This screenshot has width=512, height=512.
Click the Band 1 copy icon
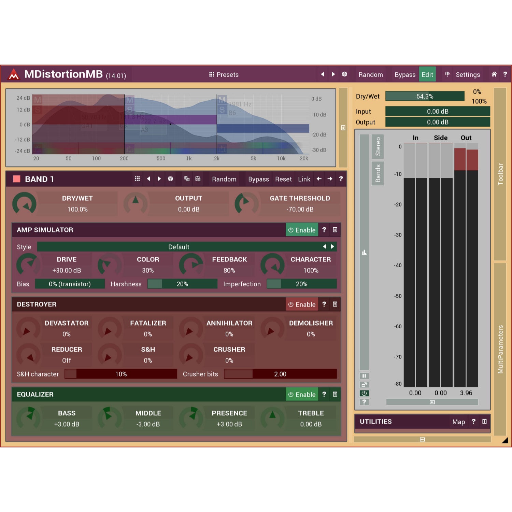(x=187, y=179)
